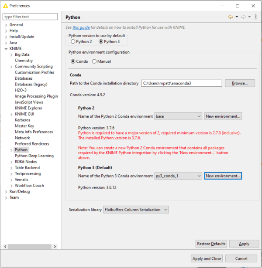262x268 pixels.
Task: Select Network in the preferences tree
Action: 22,138
